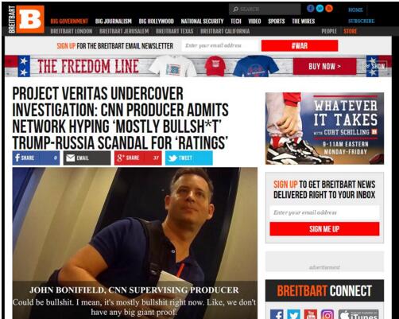The image size is (399, 319).
Task: Click the #WAR newsletter signup button
Action: [x=300, y=46]
